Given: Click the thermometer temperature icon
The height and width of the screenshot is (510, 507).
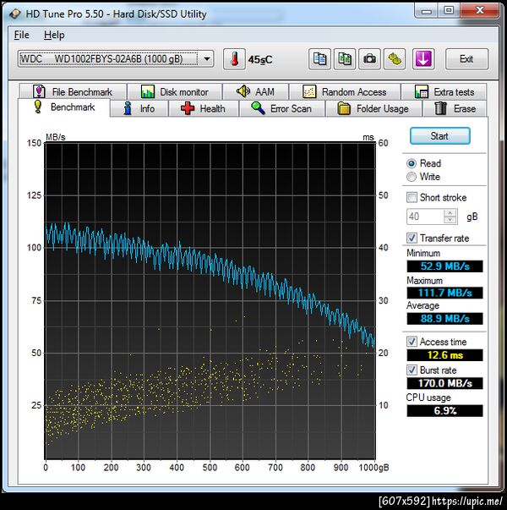Looking at the screenshot, I should click(234, 59).
